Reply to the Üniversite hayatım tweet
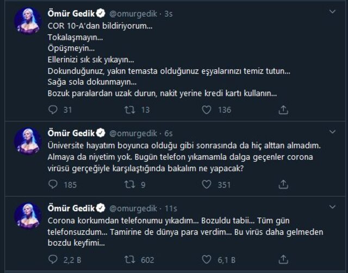Screen dimensions: 348x273 (x=53, y=185)
